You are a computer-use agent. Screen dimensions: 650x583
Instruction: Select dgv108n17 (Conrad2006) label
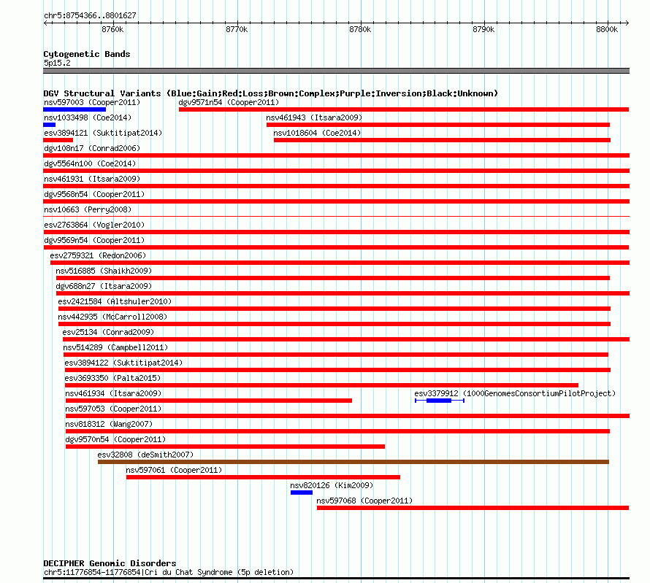pyautogui.click(x=92, y=148)
